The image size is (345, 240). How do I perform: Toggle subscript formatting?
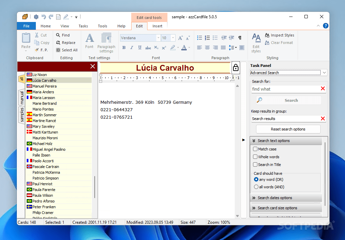(156, 48)
